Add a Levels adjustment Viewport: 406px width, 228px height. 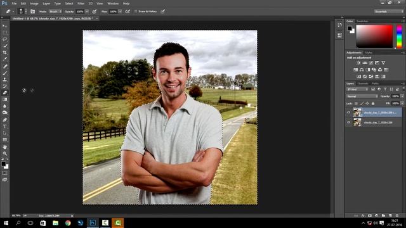[x=365, y=63]
